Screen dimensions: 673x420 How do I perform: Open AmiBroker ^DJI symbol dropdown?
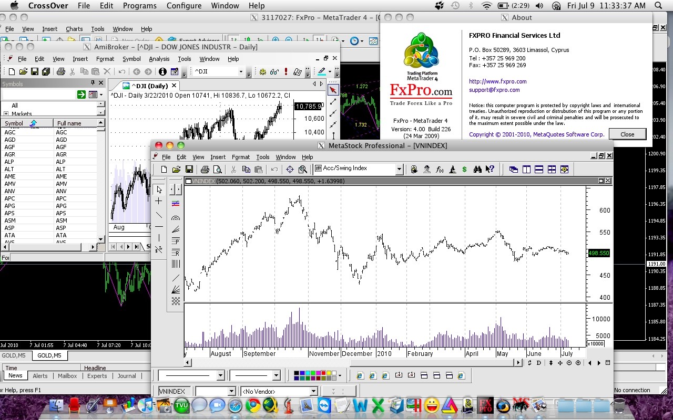coord(241,72)
